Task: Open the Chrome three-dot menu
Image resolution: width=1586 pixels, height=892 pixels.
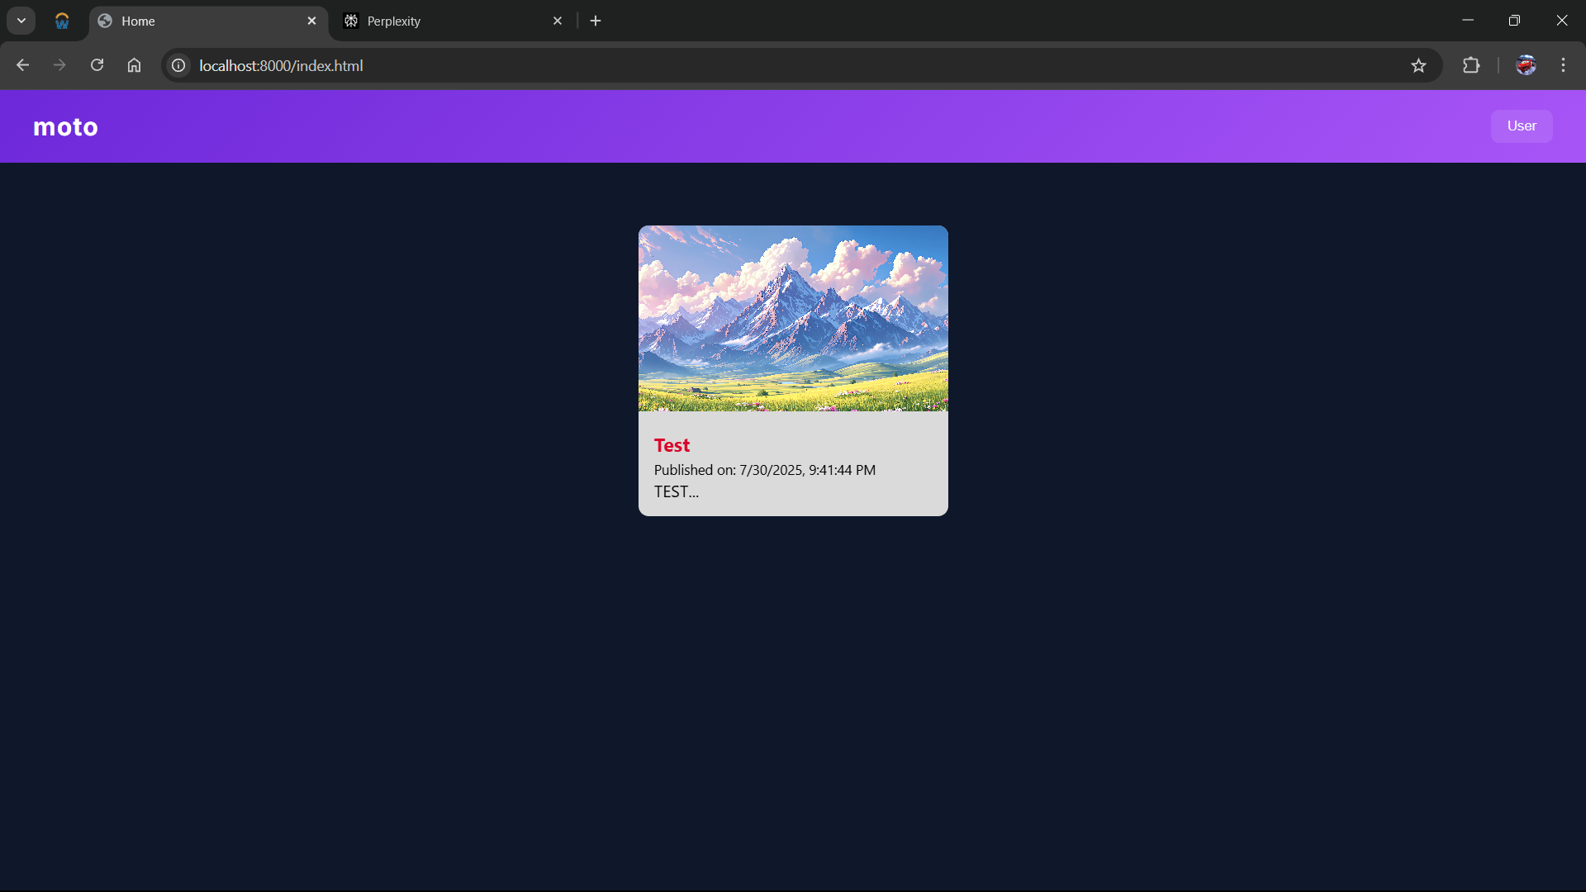Action: point(1563,65)
